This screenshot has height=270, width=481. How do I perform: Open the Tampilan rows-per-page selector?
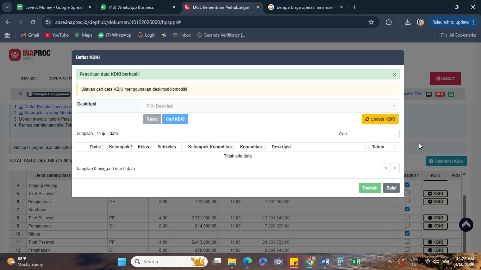tap(101, 134)
